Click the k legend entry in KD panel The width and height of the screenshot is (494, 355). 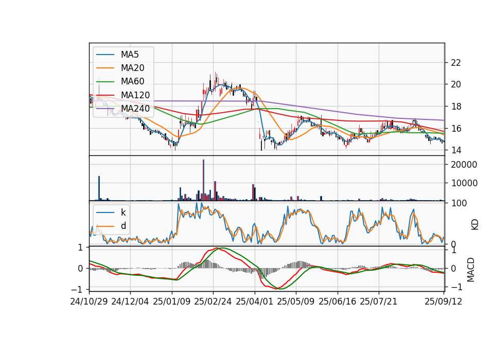coord(111,212)
